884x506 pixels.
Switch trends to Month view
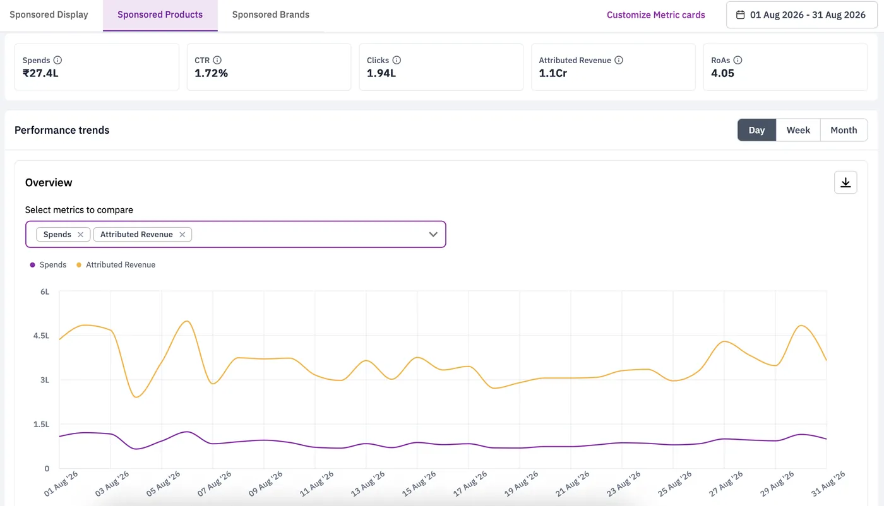click(x=844, y=130)
